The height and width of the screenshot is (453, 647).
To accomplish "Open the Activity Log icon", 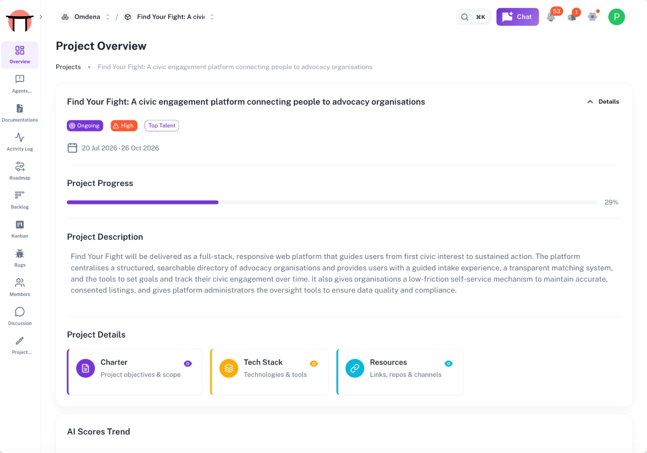I will pos(20,137).
